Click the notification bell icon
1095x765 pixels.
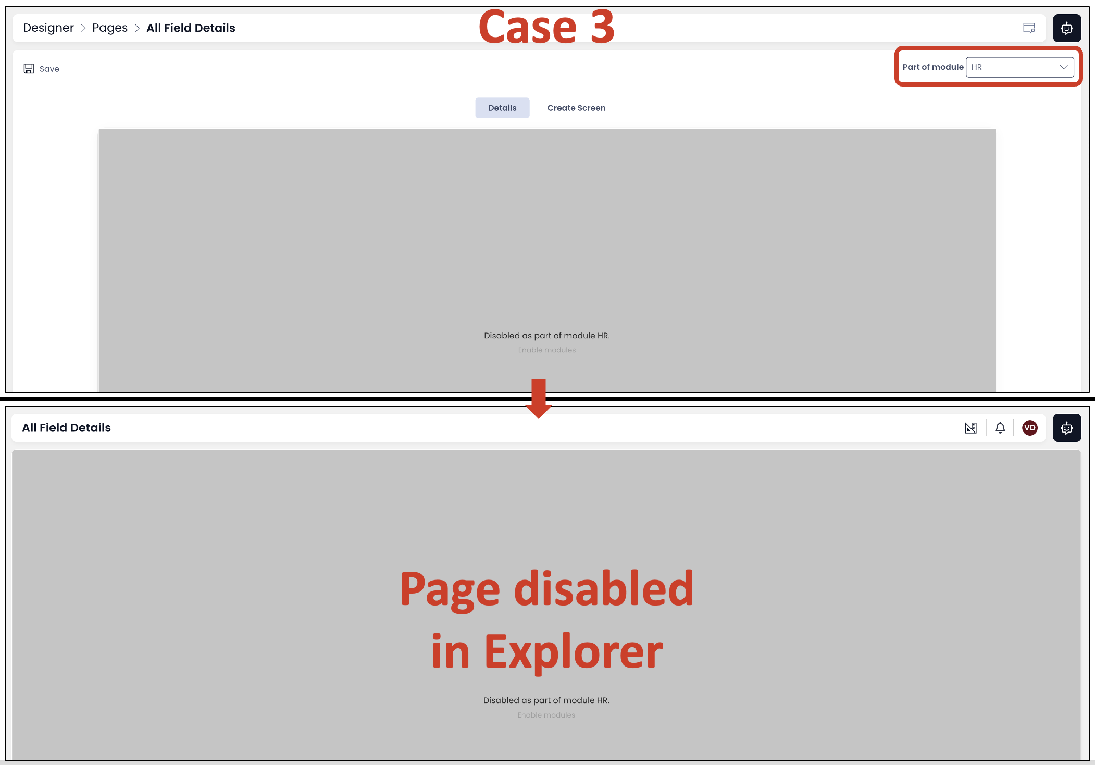pos(999,428)
